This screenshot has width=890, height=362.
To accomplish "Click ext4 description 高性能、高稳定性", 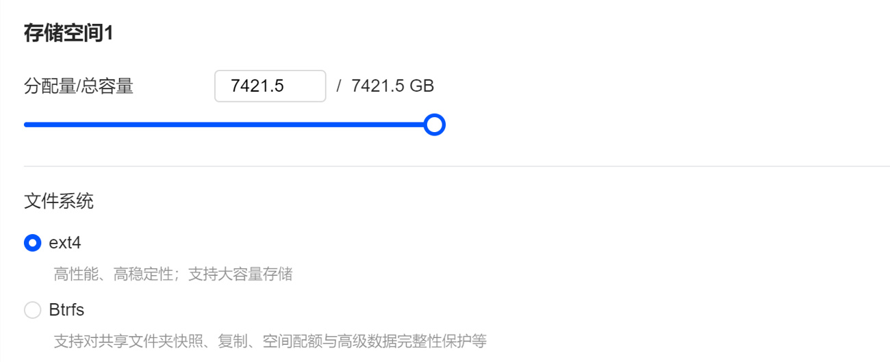I will point(113,274).
